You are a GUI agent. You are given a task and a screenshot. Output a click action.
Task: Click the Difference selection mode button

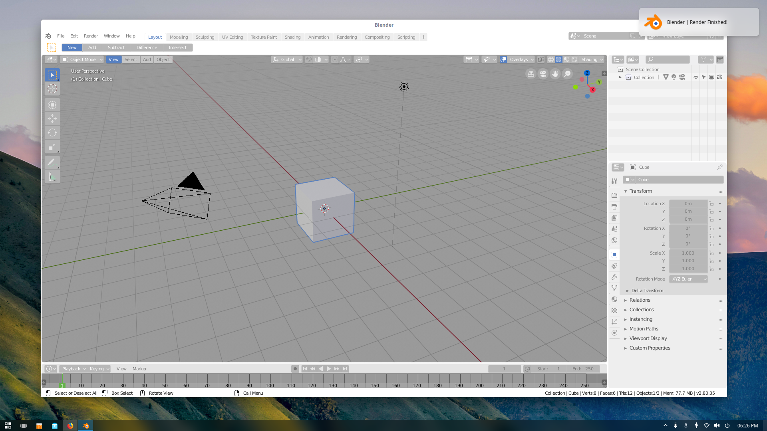[147, 47]
